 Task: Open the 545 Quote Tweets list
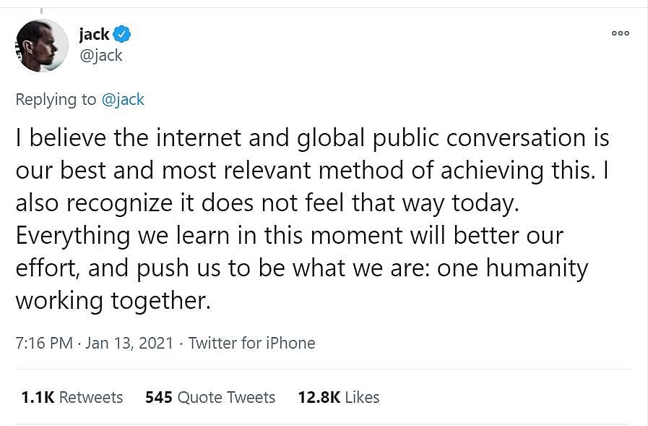point(210,397)
